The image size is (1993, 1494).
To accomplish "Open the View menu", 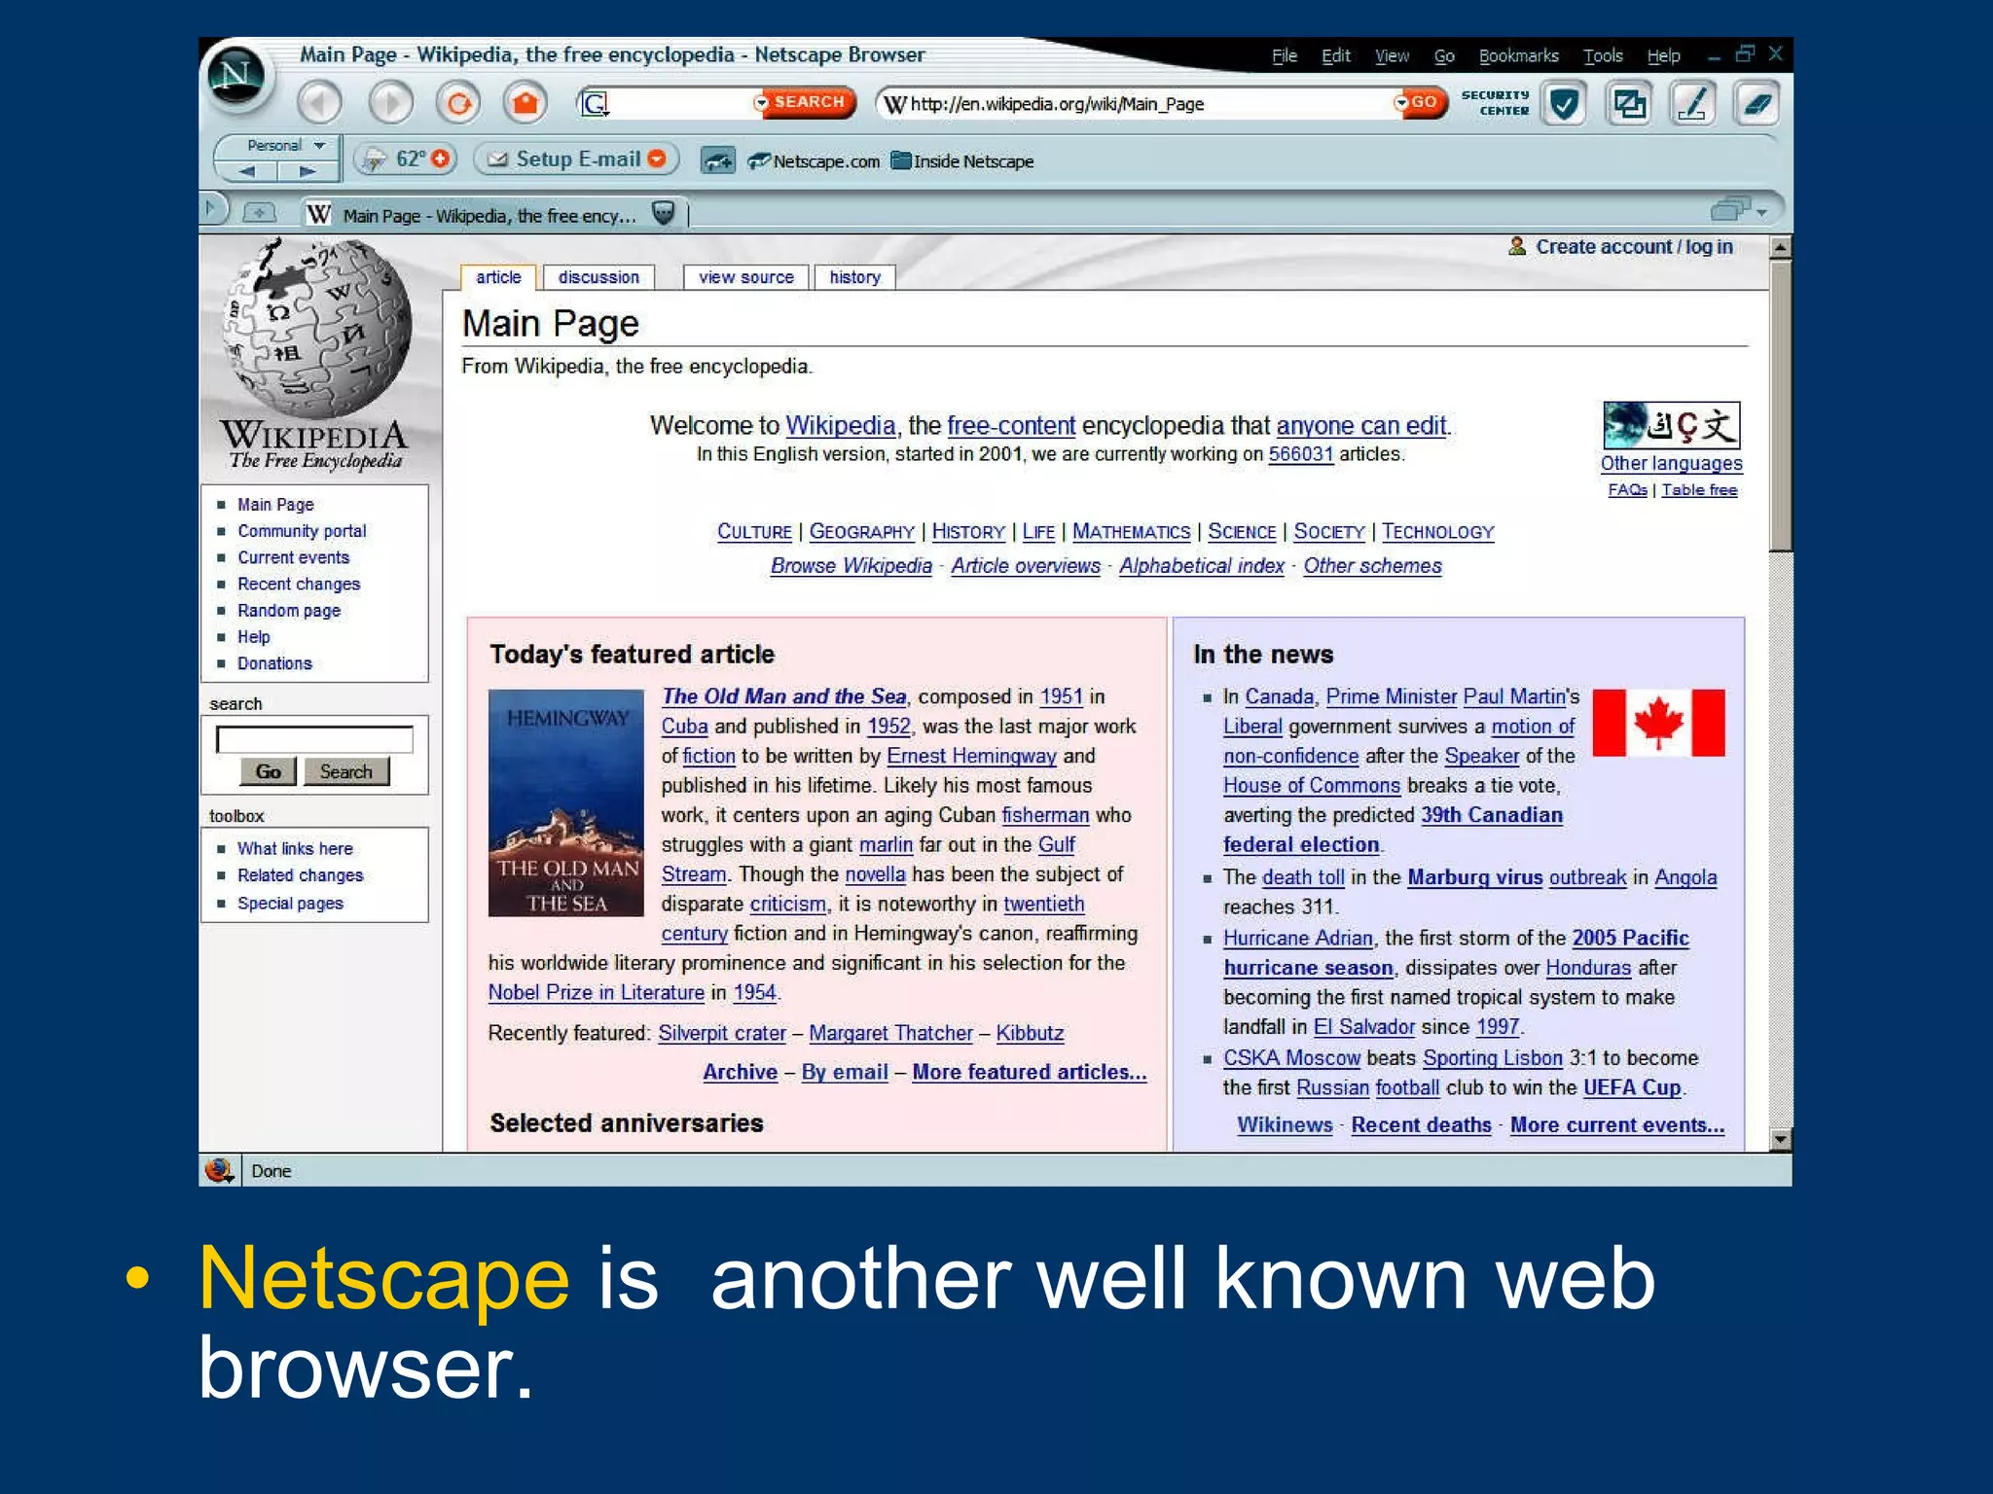I will pyautogui.click(x=1392, y=56).
